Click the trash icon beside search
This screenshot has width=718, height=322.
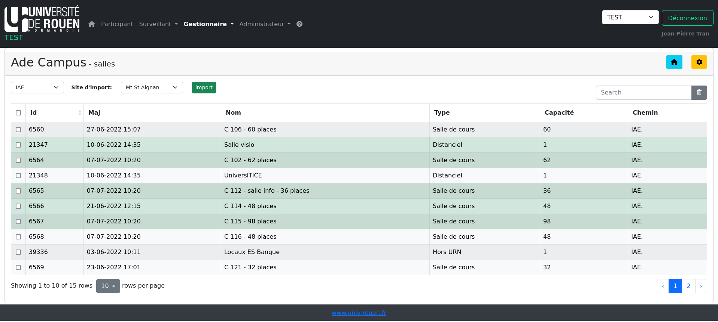(x=699, y=93)
